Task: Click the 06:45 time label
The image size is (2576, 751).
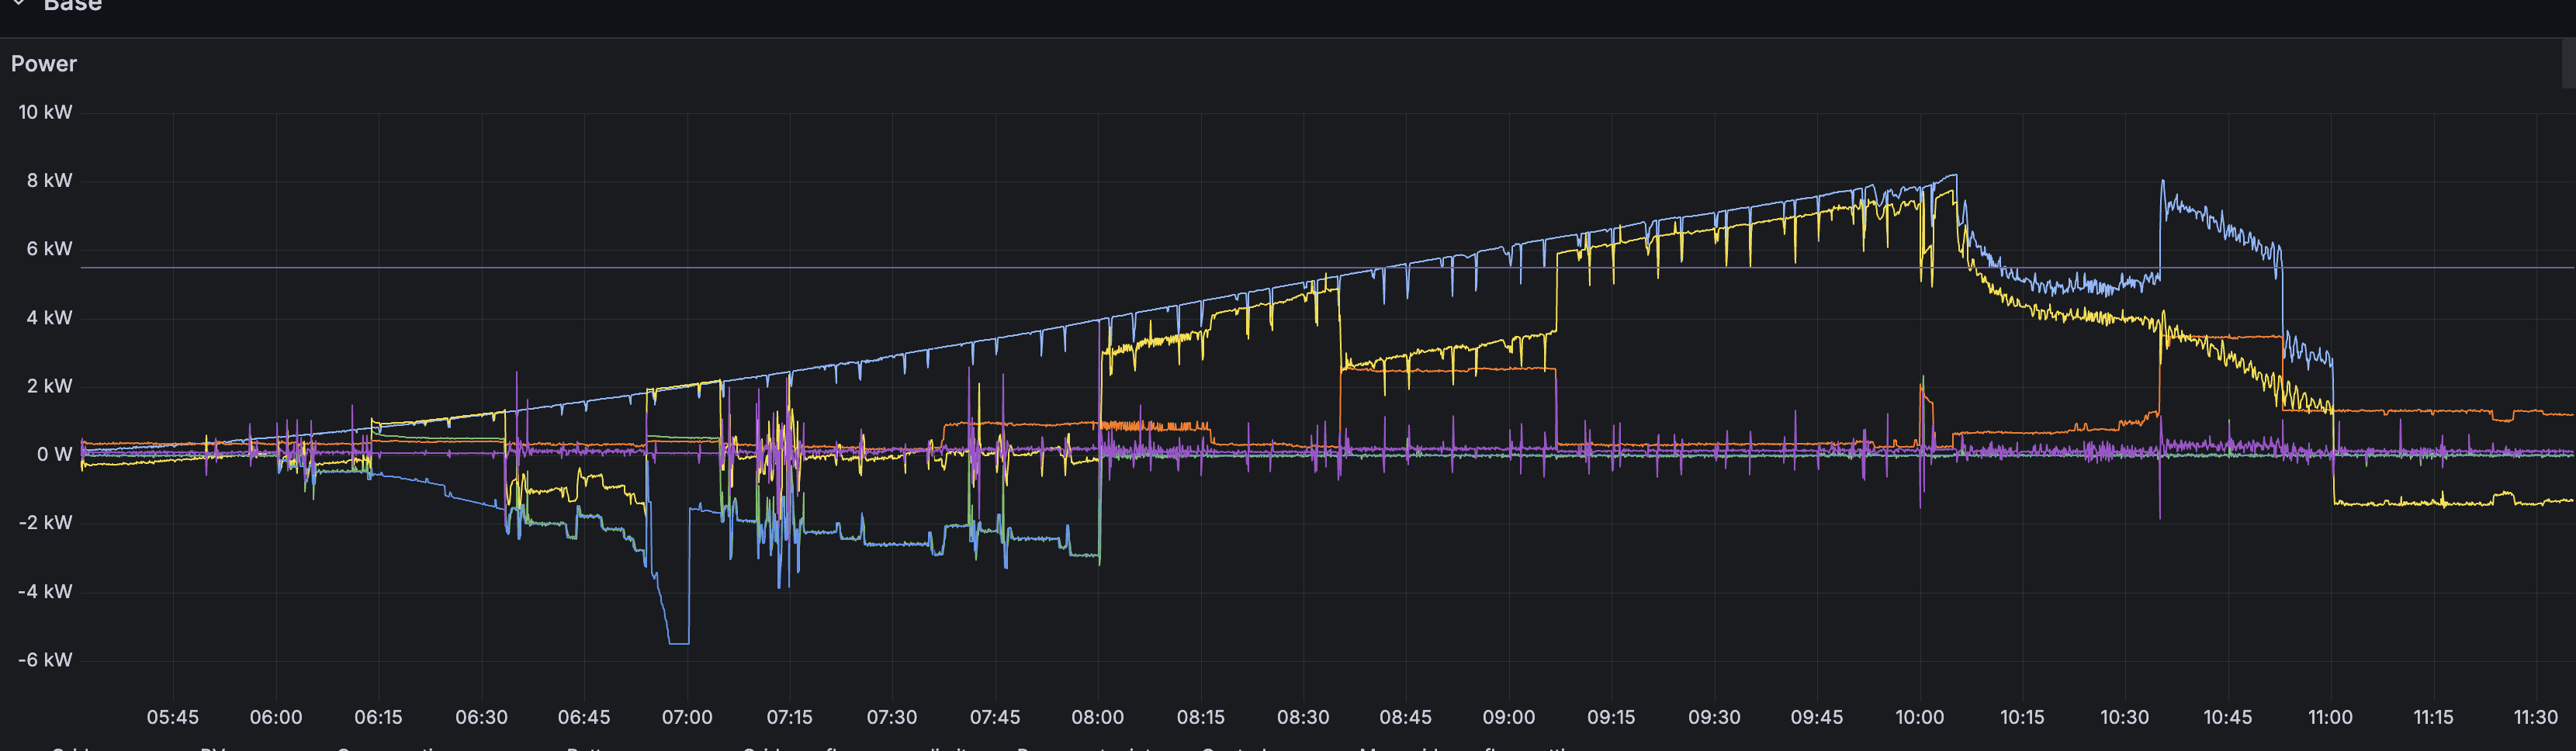Action: [584, 717]
